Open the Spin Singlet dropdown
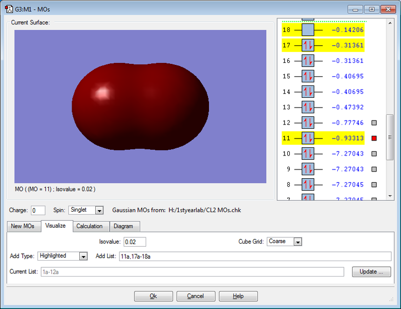This screenshot has height=309, width=401. [x=99, y=210]
